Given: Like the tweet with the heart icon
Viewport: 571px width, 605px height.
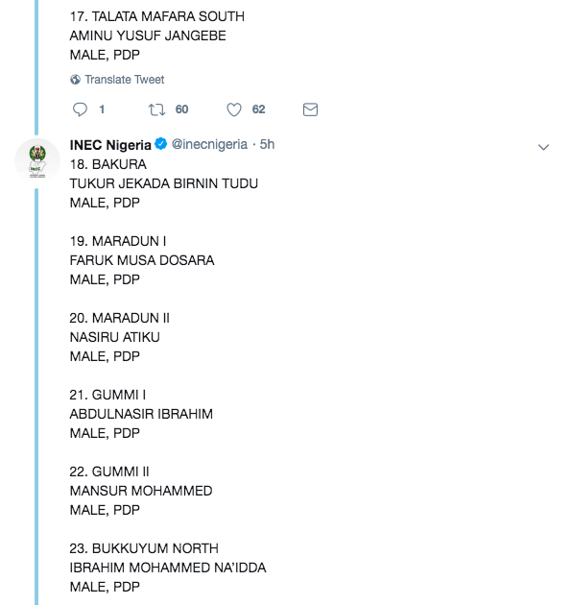Looking at the screenshot, I should coord(233,109).
